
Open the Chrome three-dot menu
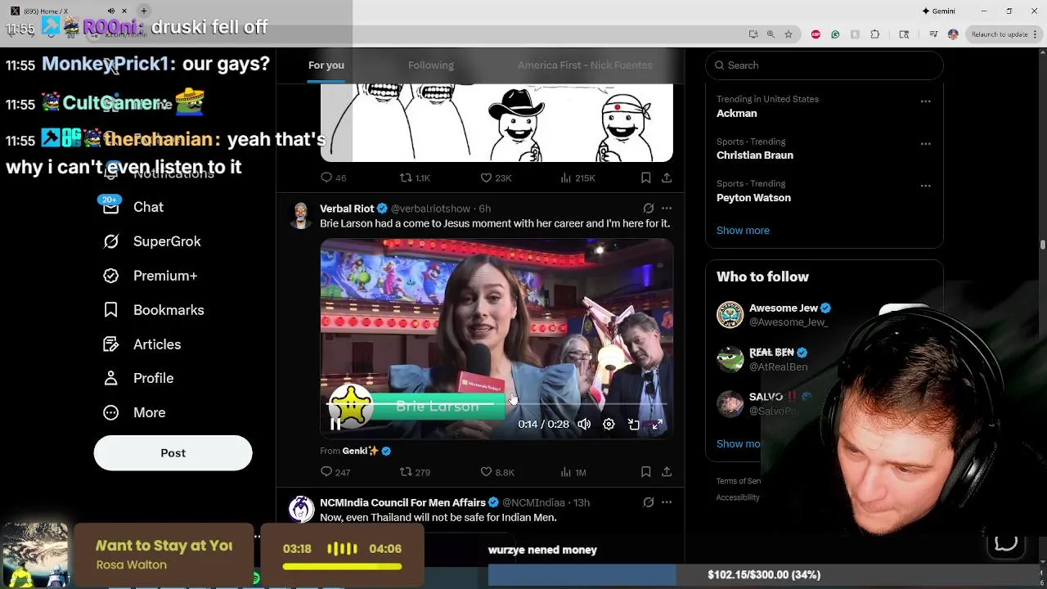click(x=1036, y=34)
